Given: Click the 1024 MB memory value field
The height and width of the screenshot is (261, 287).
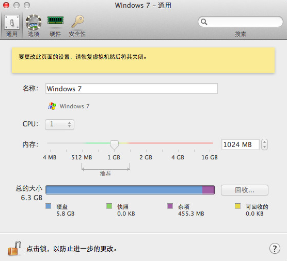Looking at the screenshot, I should coord(241,144).
